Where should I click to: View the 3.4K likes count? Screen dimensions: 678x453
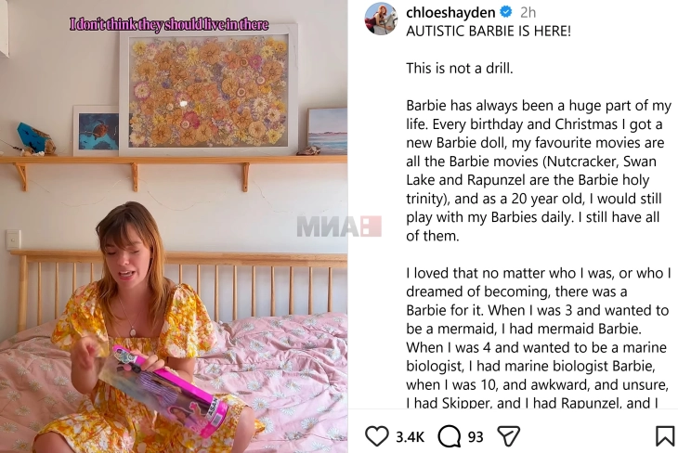tap(410, 436)
